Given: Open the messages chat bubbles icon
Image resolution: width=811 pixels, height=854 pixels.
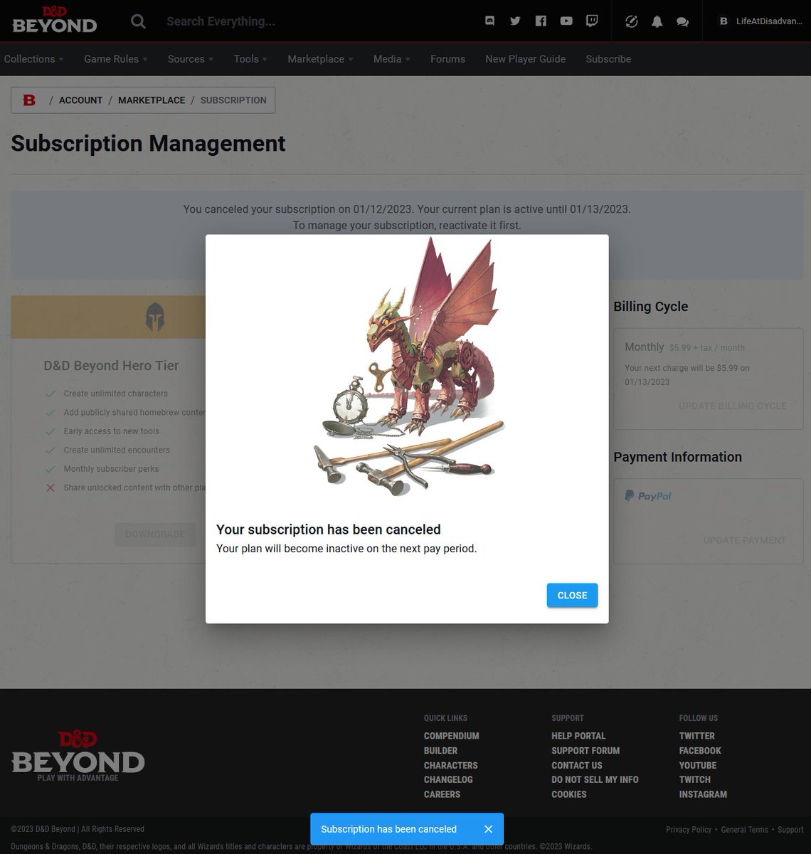Looking at the screenshot, I should 682,22.
